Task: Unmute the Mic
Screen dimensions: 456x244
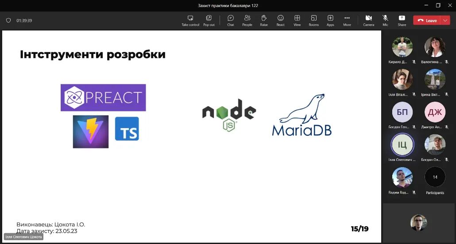Action: point(385,21)
